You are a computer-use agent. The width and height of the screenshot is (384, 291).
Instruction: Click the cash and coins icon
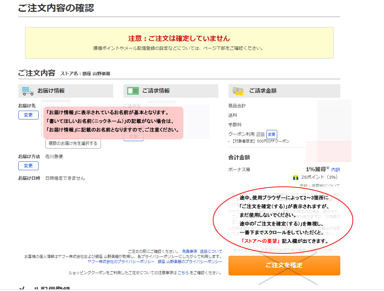point(238,91)
